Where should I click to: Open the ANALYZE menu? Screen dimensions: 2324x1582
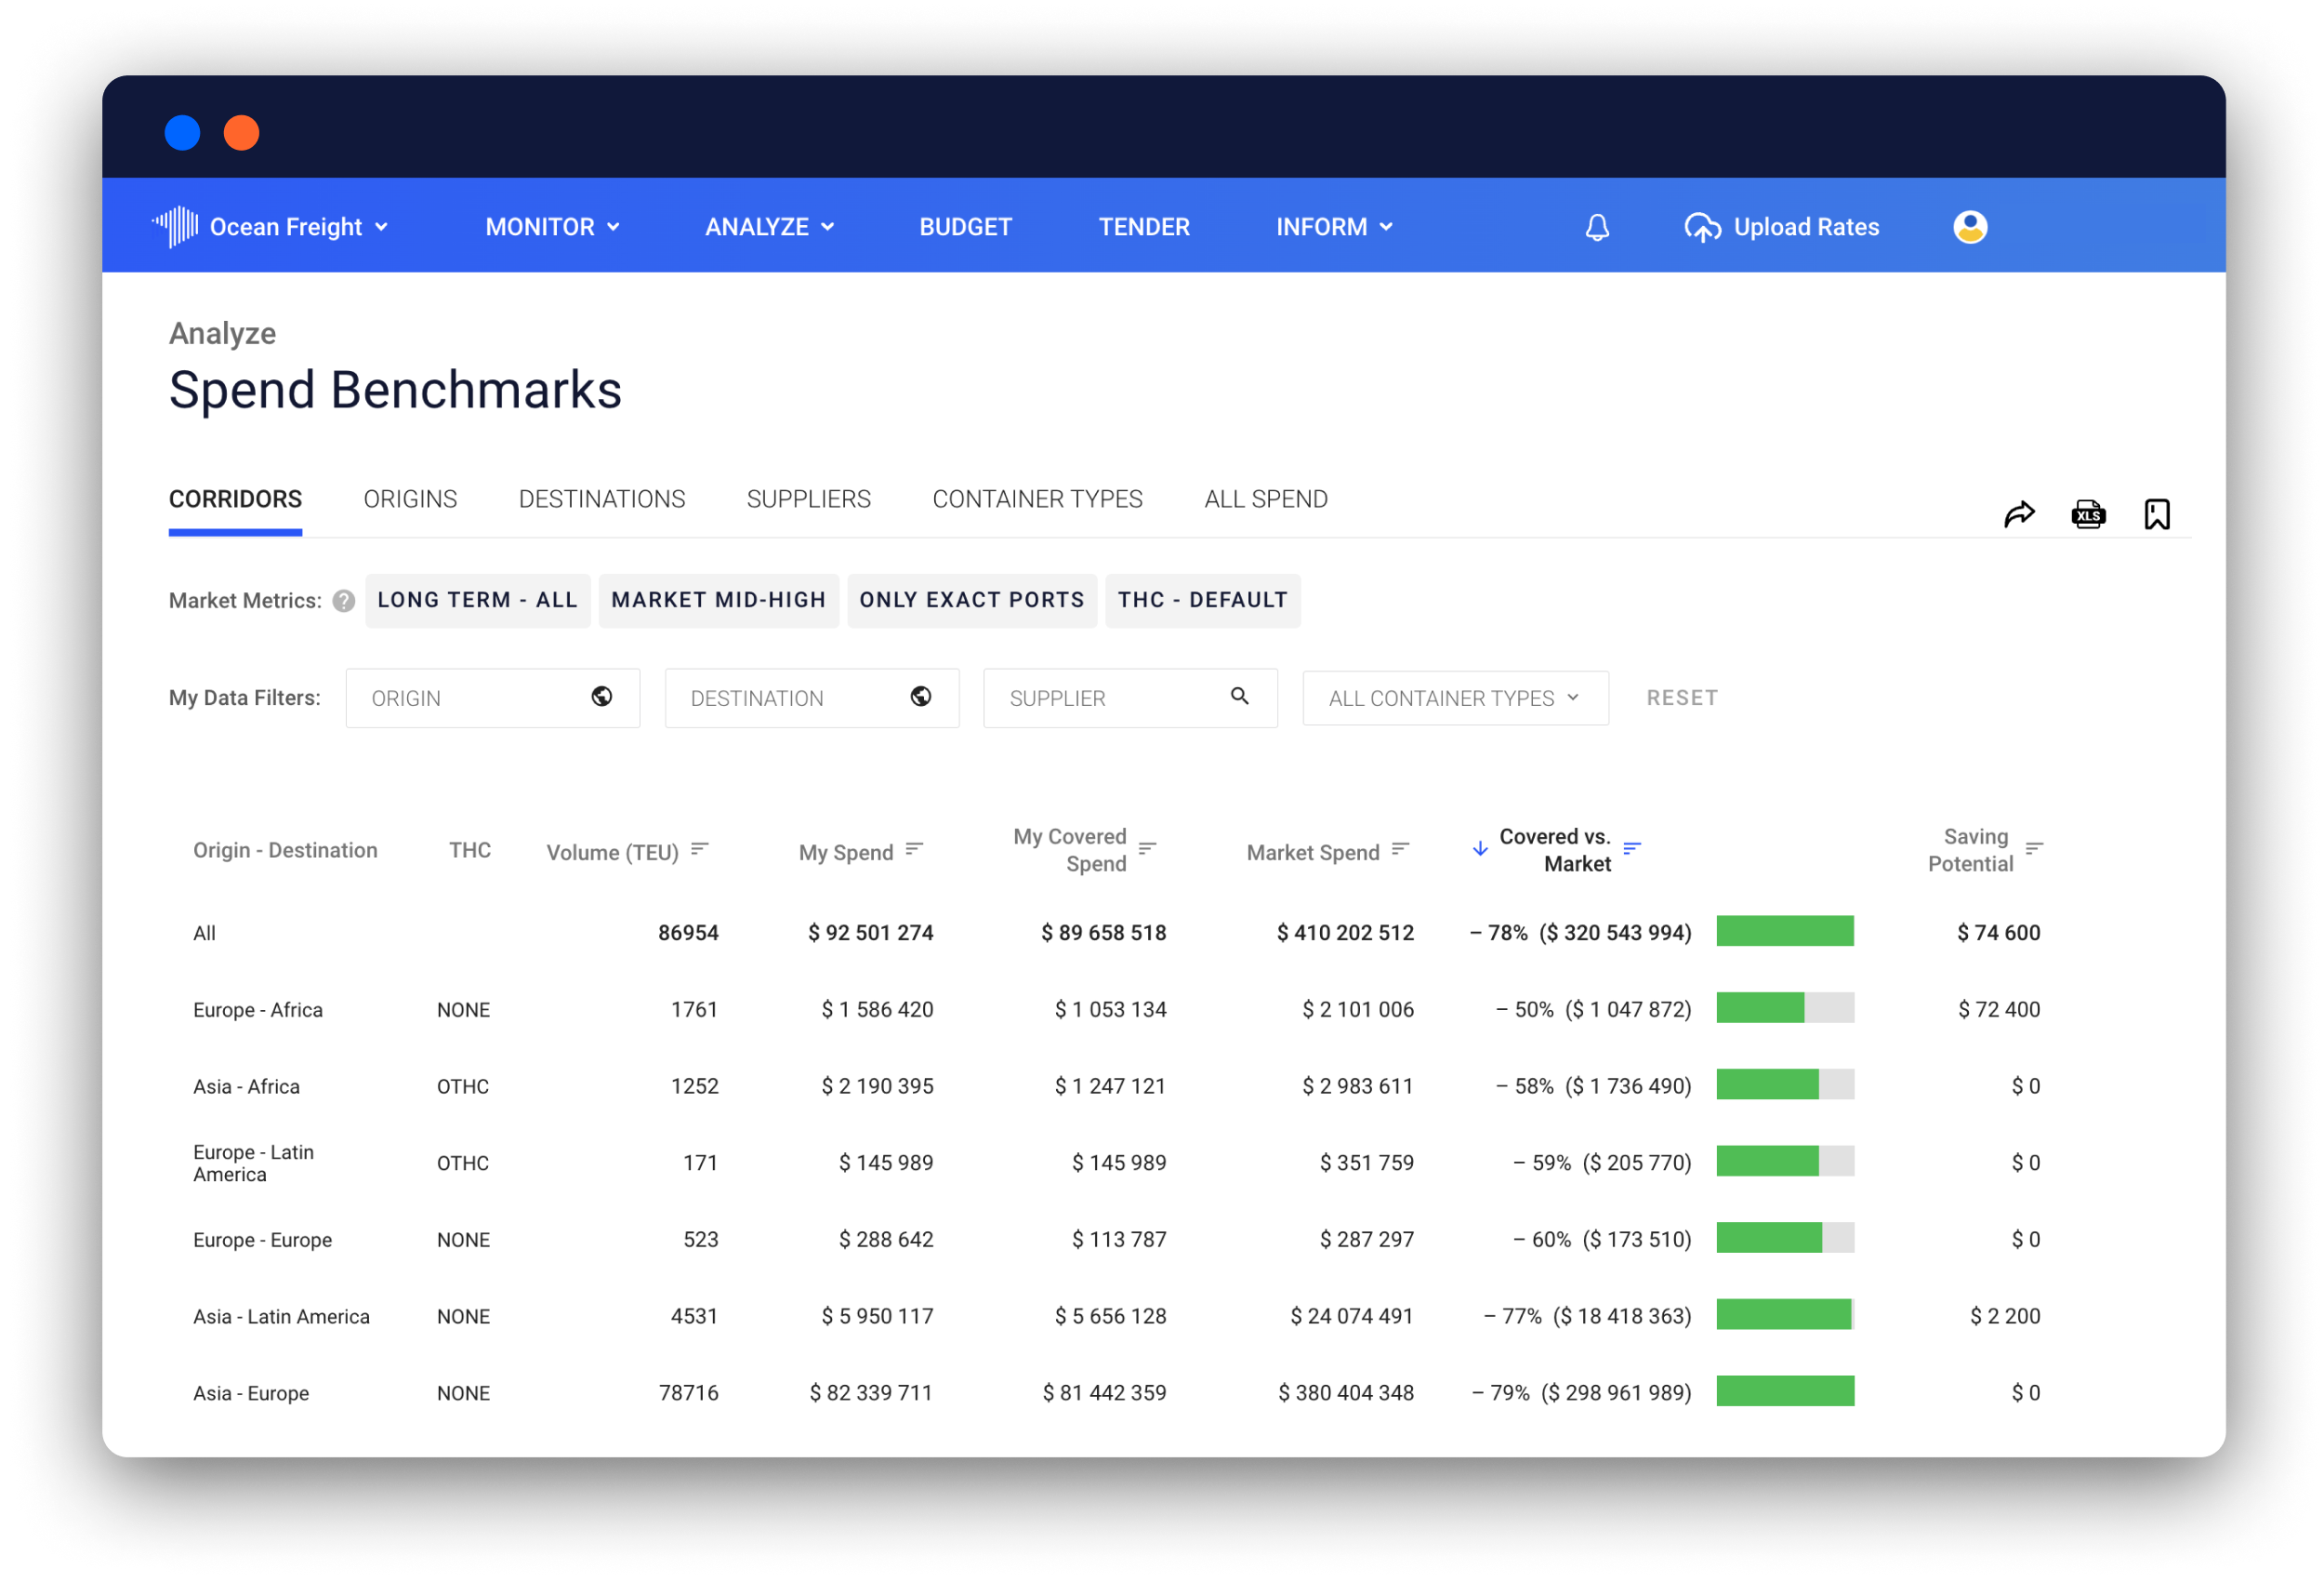click(x=769, y=227)
